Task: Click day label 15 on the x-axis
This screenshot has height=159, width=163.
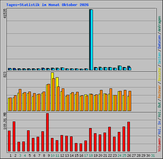Action: [x=76, y=156]
